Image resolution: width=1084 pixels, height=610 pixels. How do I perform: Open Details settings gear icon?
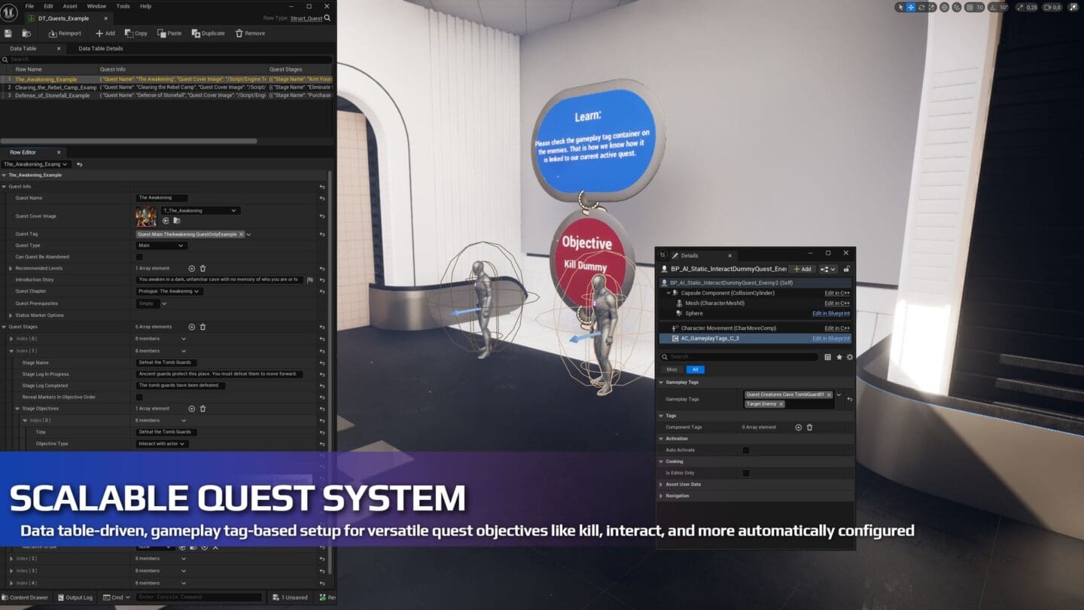(850, 357)
